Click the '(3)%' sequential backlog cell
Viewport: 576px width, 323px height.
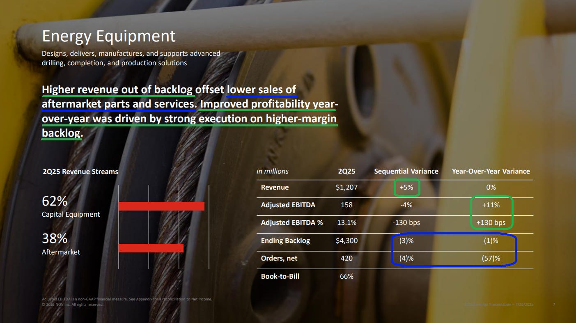[x=406, y=241]
